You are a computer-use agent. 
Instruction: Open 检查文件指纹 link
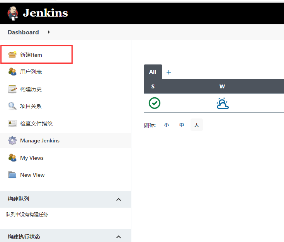[x=36, y=124]
